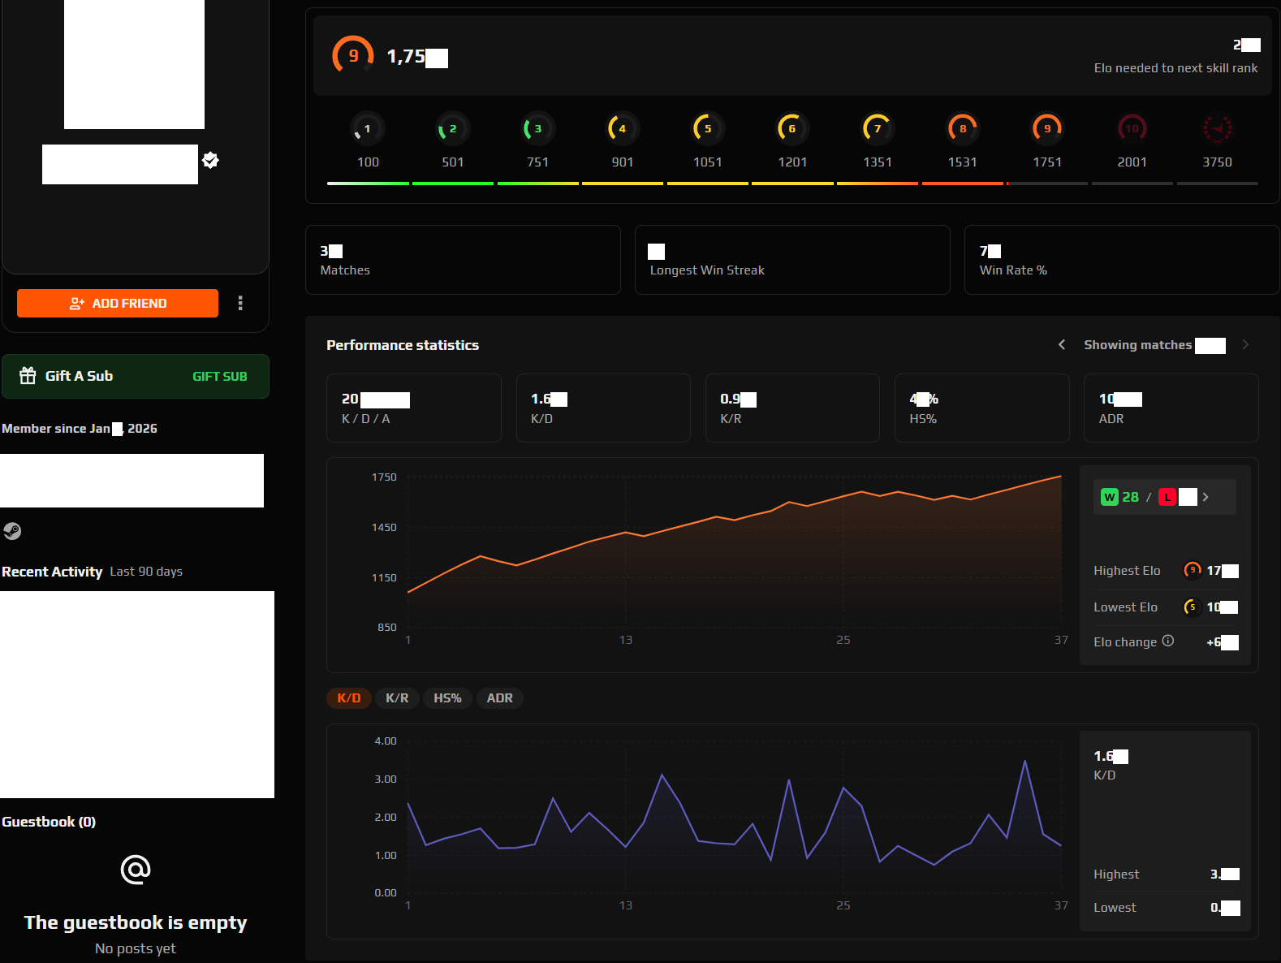Click the gift box icon

(28, 375)
